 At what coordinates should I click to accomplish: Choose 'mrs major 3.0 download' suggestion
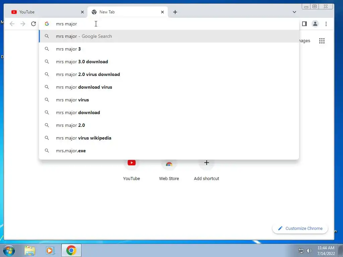click(169, 62)
